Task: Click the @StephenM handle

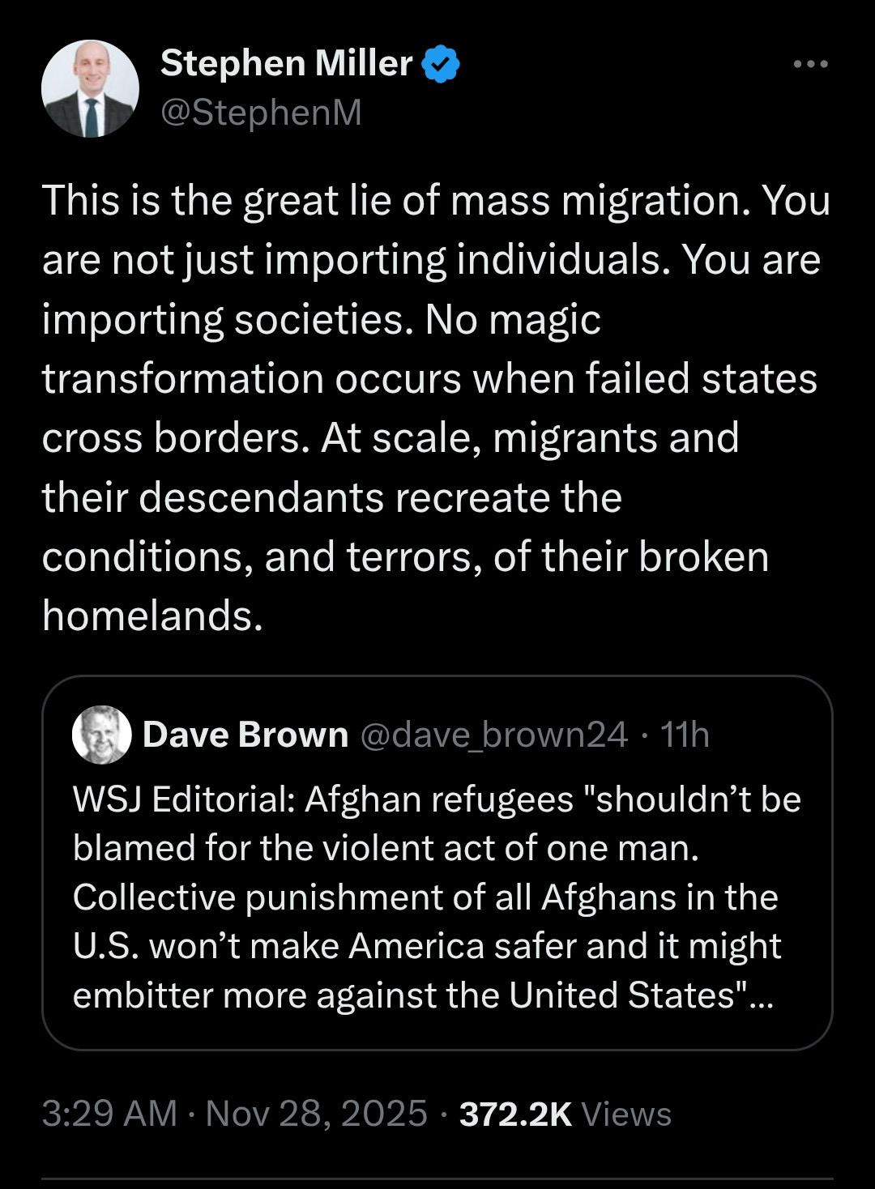Action: coord(261,113)
